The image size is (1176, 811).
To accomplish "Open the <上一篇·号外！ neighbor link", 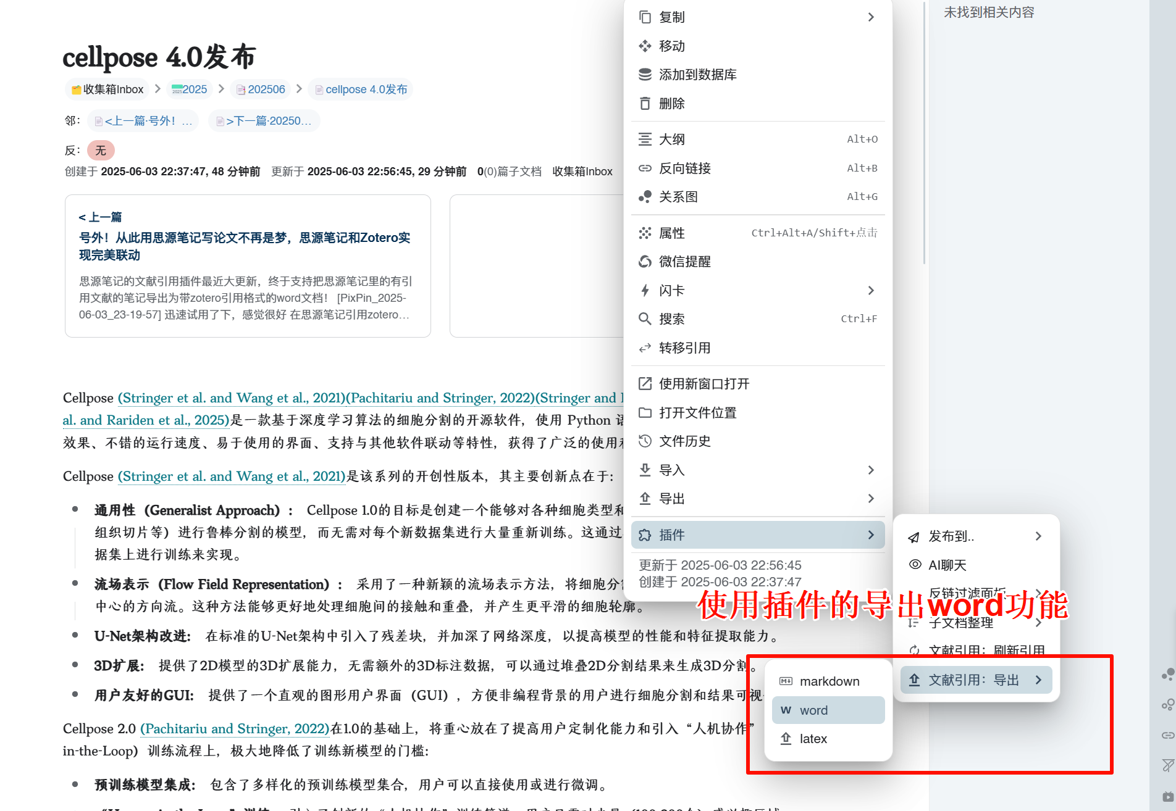I will tap(143, 121).
